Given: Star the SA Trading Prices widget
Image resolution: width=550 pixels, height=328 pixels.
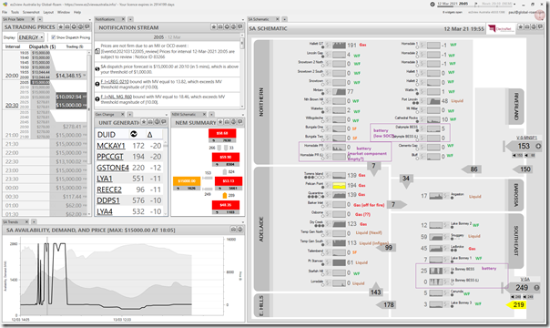Looking at the screenshot, I should point(61,26).
